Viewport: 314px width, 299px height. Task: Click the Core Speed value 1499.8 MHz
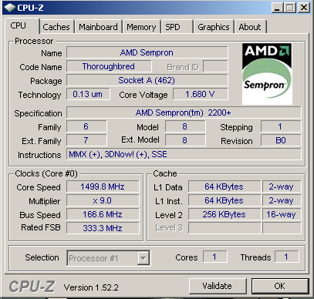point(103,186)
